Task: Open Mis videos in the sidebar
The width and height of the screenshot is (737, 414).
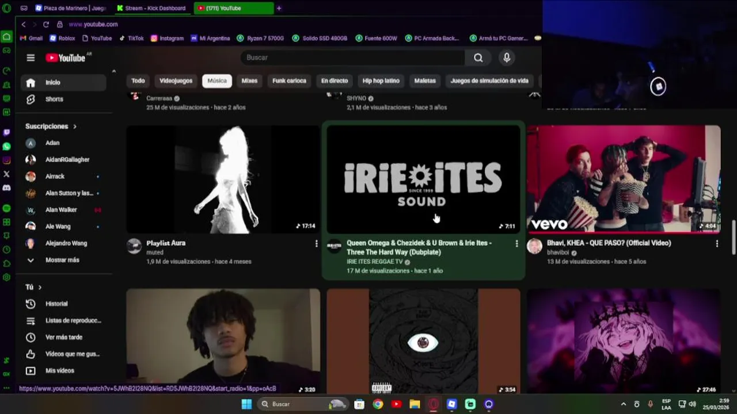Action: (63, 370)
